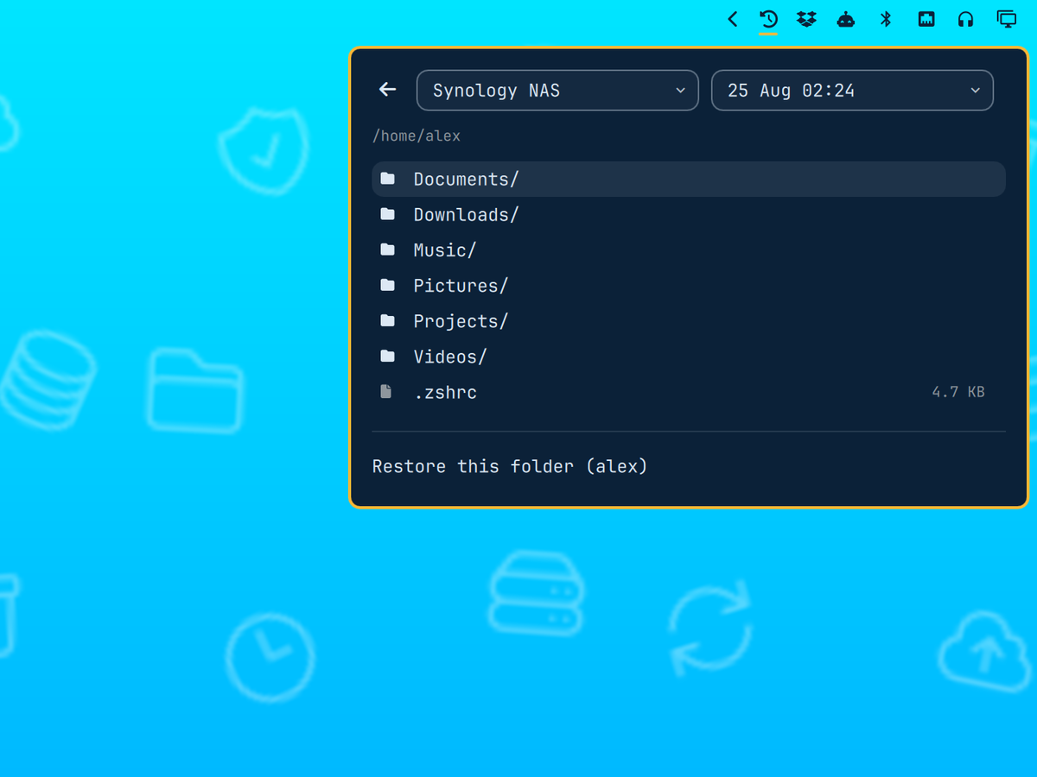Open the Projects/ folder

tap(689, 320)
